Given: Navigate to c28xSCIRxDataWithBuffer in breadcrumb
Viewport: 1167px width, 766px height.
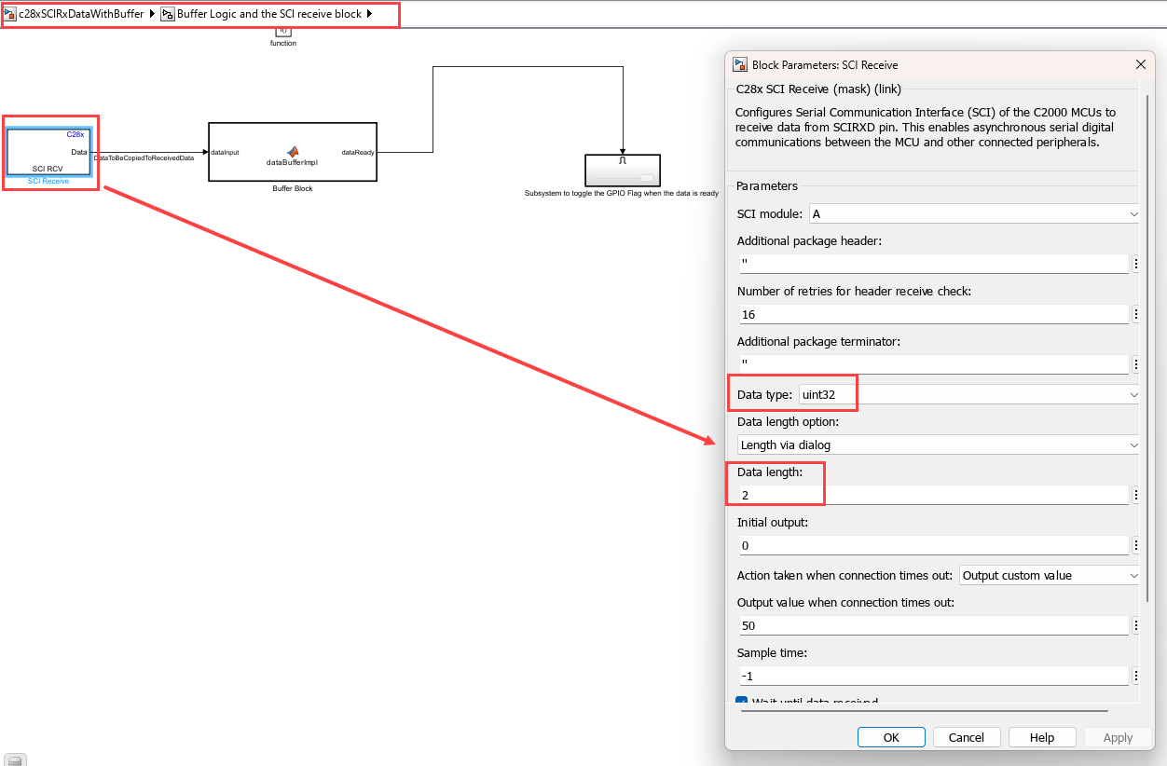Looking at the screenshot, I should [81, 14].
